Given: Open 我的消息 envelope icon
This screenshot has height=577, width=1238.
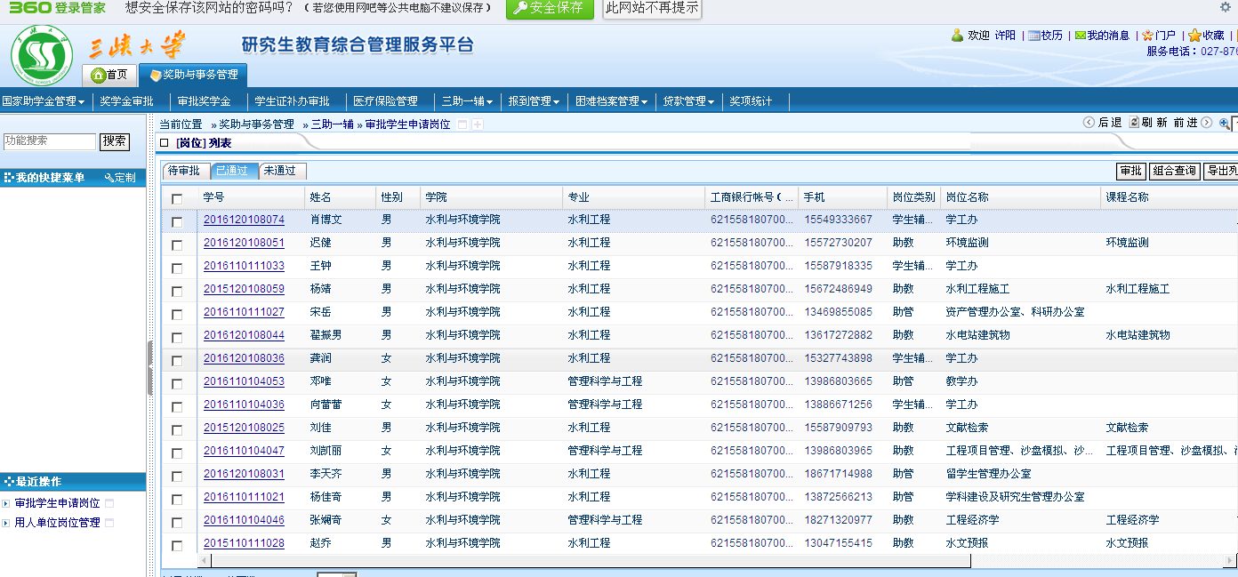Looking at the screenshot, I should tap(1080, 36).
